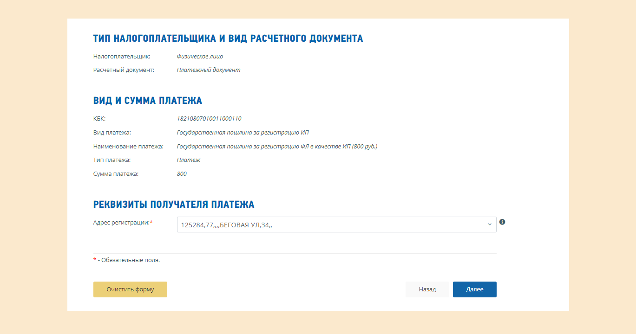The image size is (636, 334).
Task: Click the chevron arrow in the address combo box
Action: (489, 225)
